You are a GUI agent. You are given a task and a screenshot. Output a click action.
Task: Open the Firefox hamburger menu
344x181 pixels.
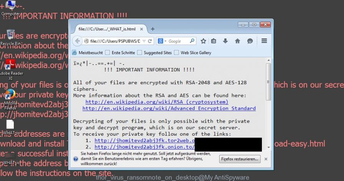(264, 41)
